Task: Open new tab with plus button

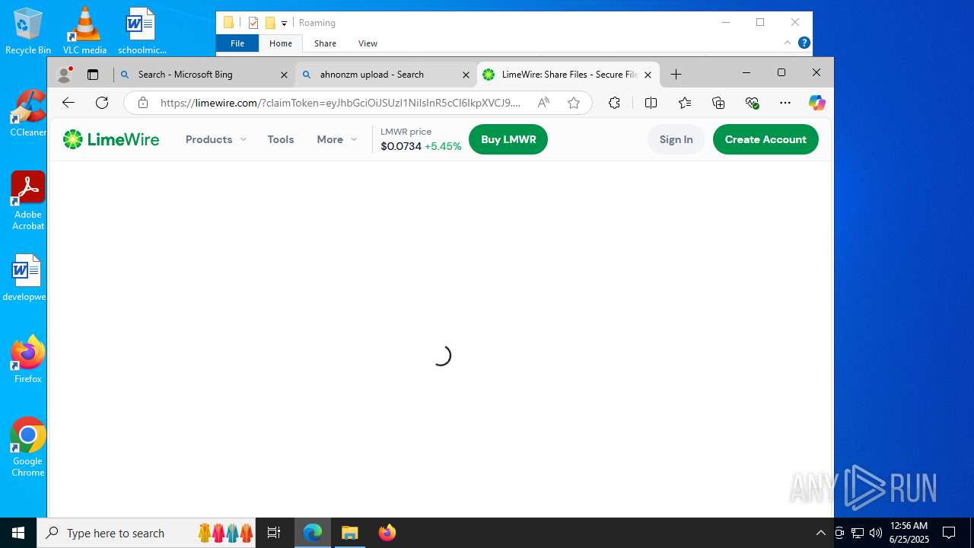Action: click(676, 75)
